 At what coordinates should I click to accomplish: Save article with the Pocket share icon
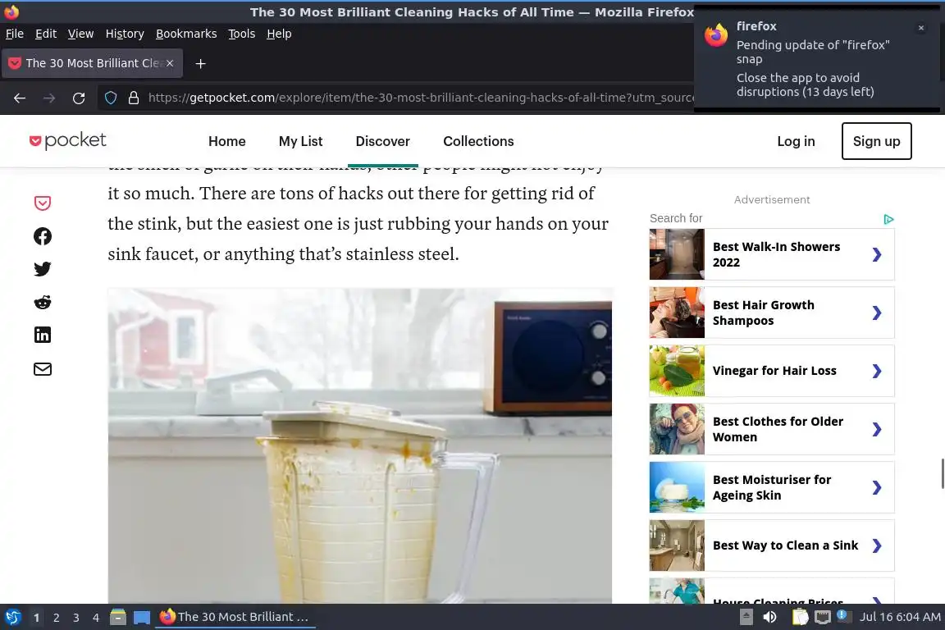42,203
